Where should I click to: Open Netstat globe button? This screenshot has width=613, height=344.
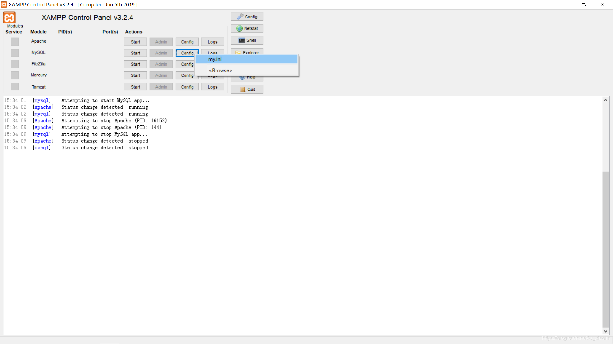[247, 28]
